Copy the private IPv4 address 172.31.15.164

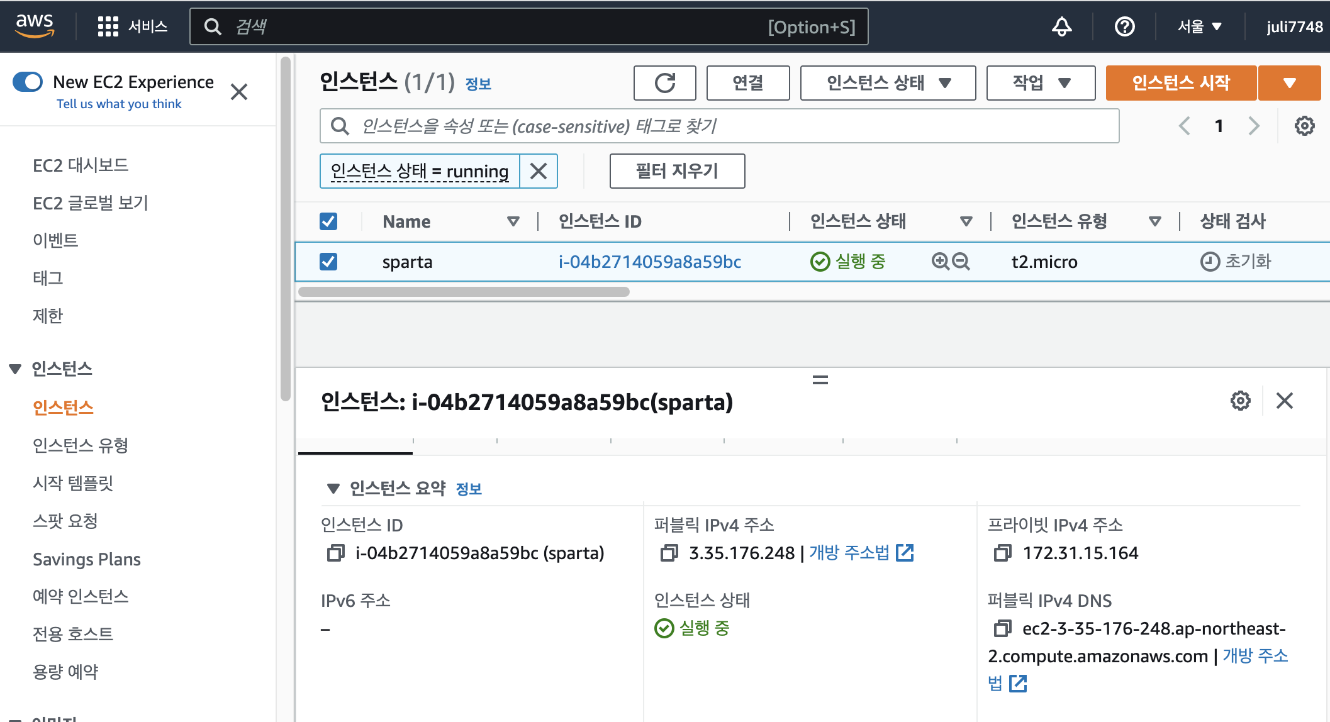click(x=1003, y=553)
